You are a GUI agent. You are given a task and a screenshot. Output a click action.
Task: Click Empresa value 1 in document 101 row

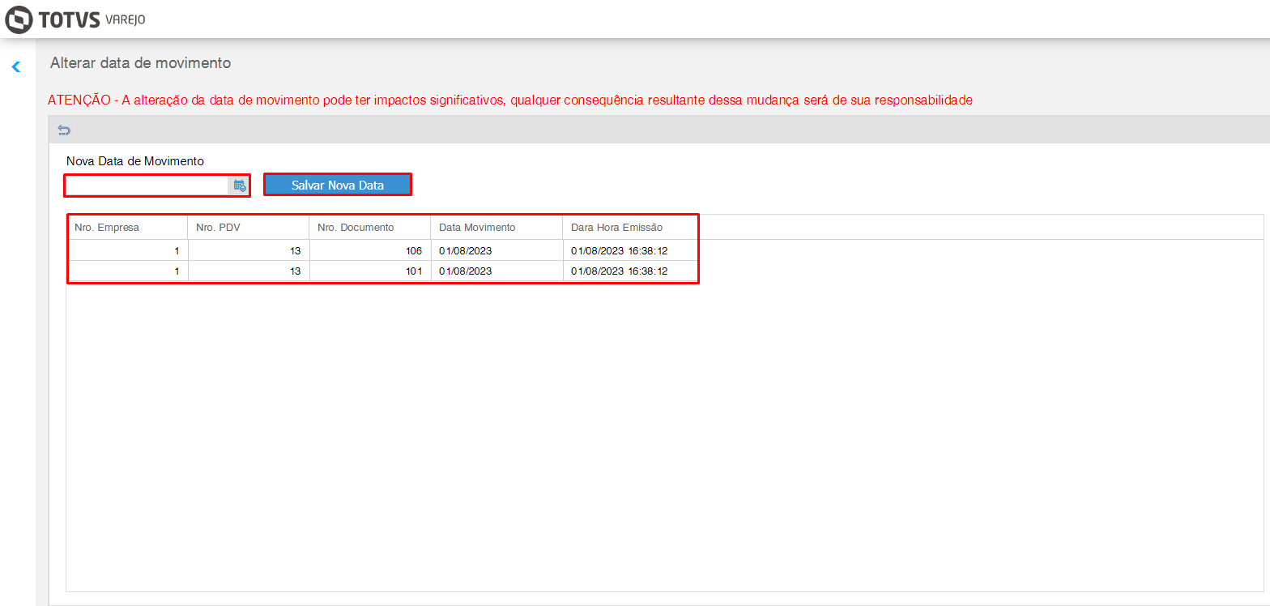pos(127,271)
